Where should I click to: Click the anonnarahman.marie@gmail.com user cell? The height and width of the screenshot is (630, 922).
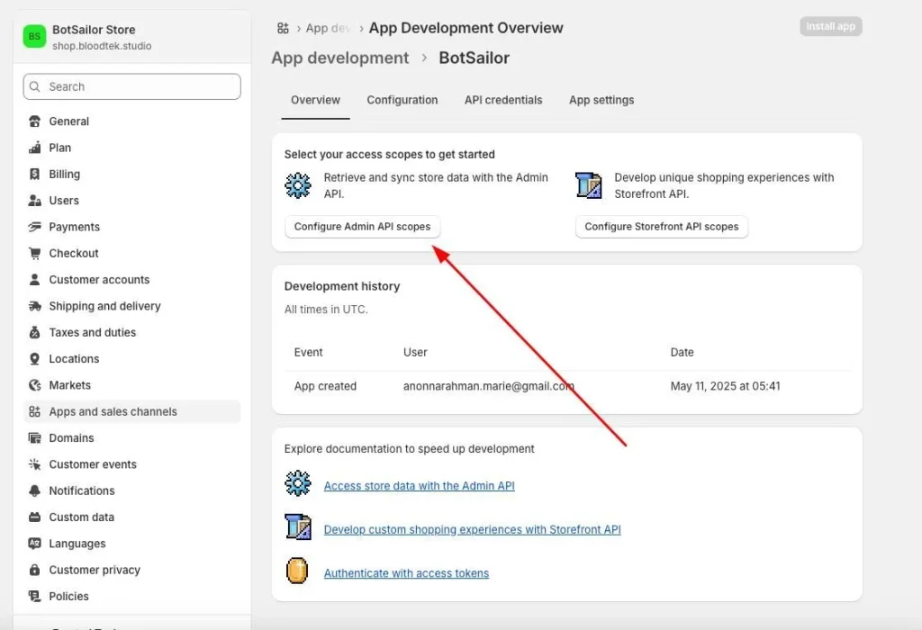[x=489, y=386]
